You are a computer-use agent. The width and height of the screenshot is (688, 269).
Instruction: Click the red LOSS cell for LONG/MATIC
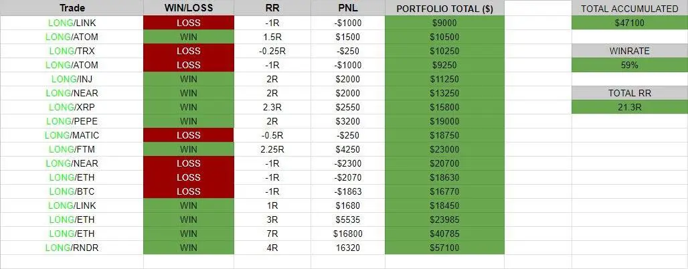tap(189, 135)
